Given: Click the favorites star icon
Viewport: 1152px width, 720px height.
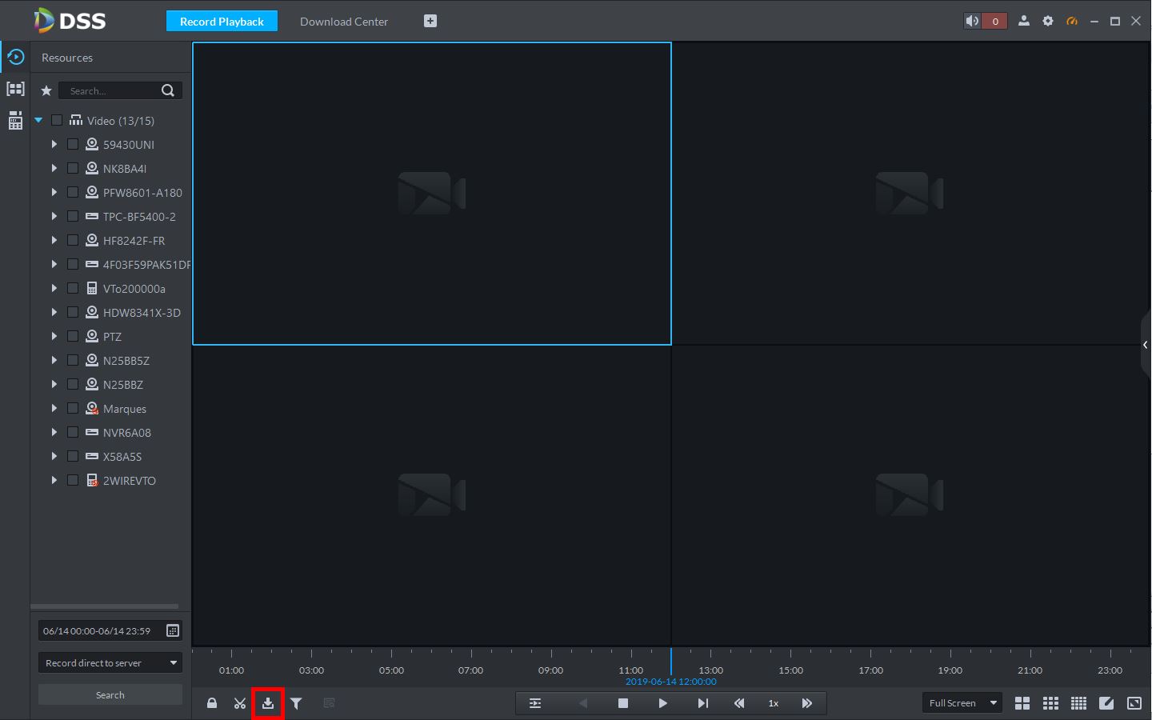Looking at the screenshot, I should coord(46,91).
